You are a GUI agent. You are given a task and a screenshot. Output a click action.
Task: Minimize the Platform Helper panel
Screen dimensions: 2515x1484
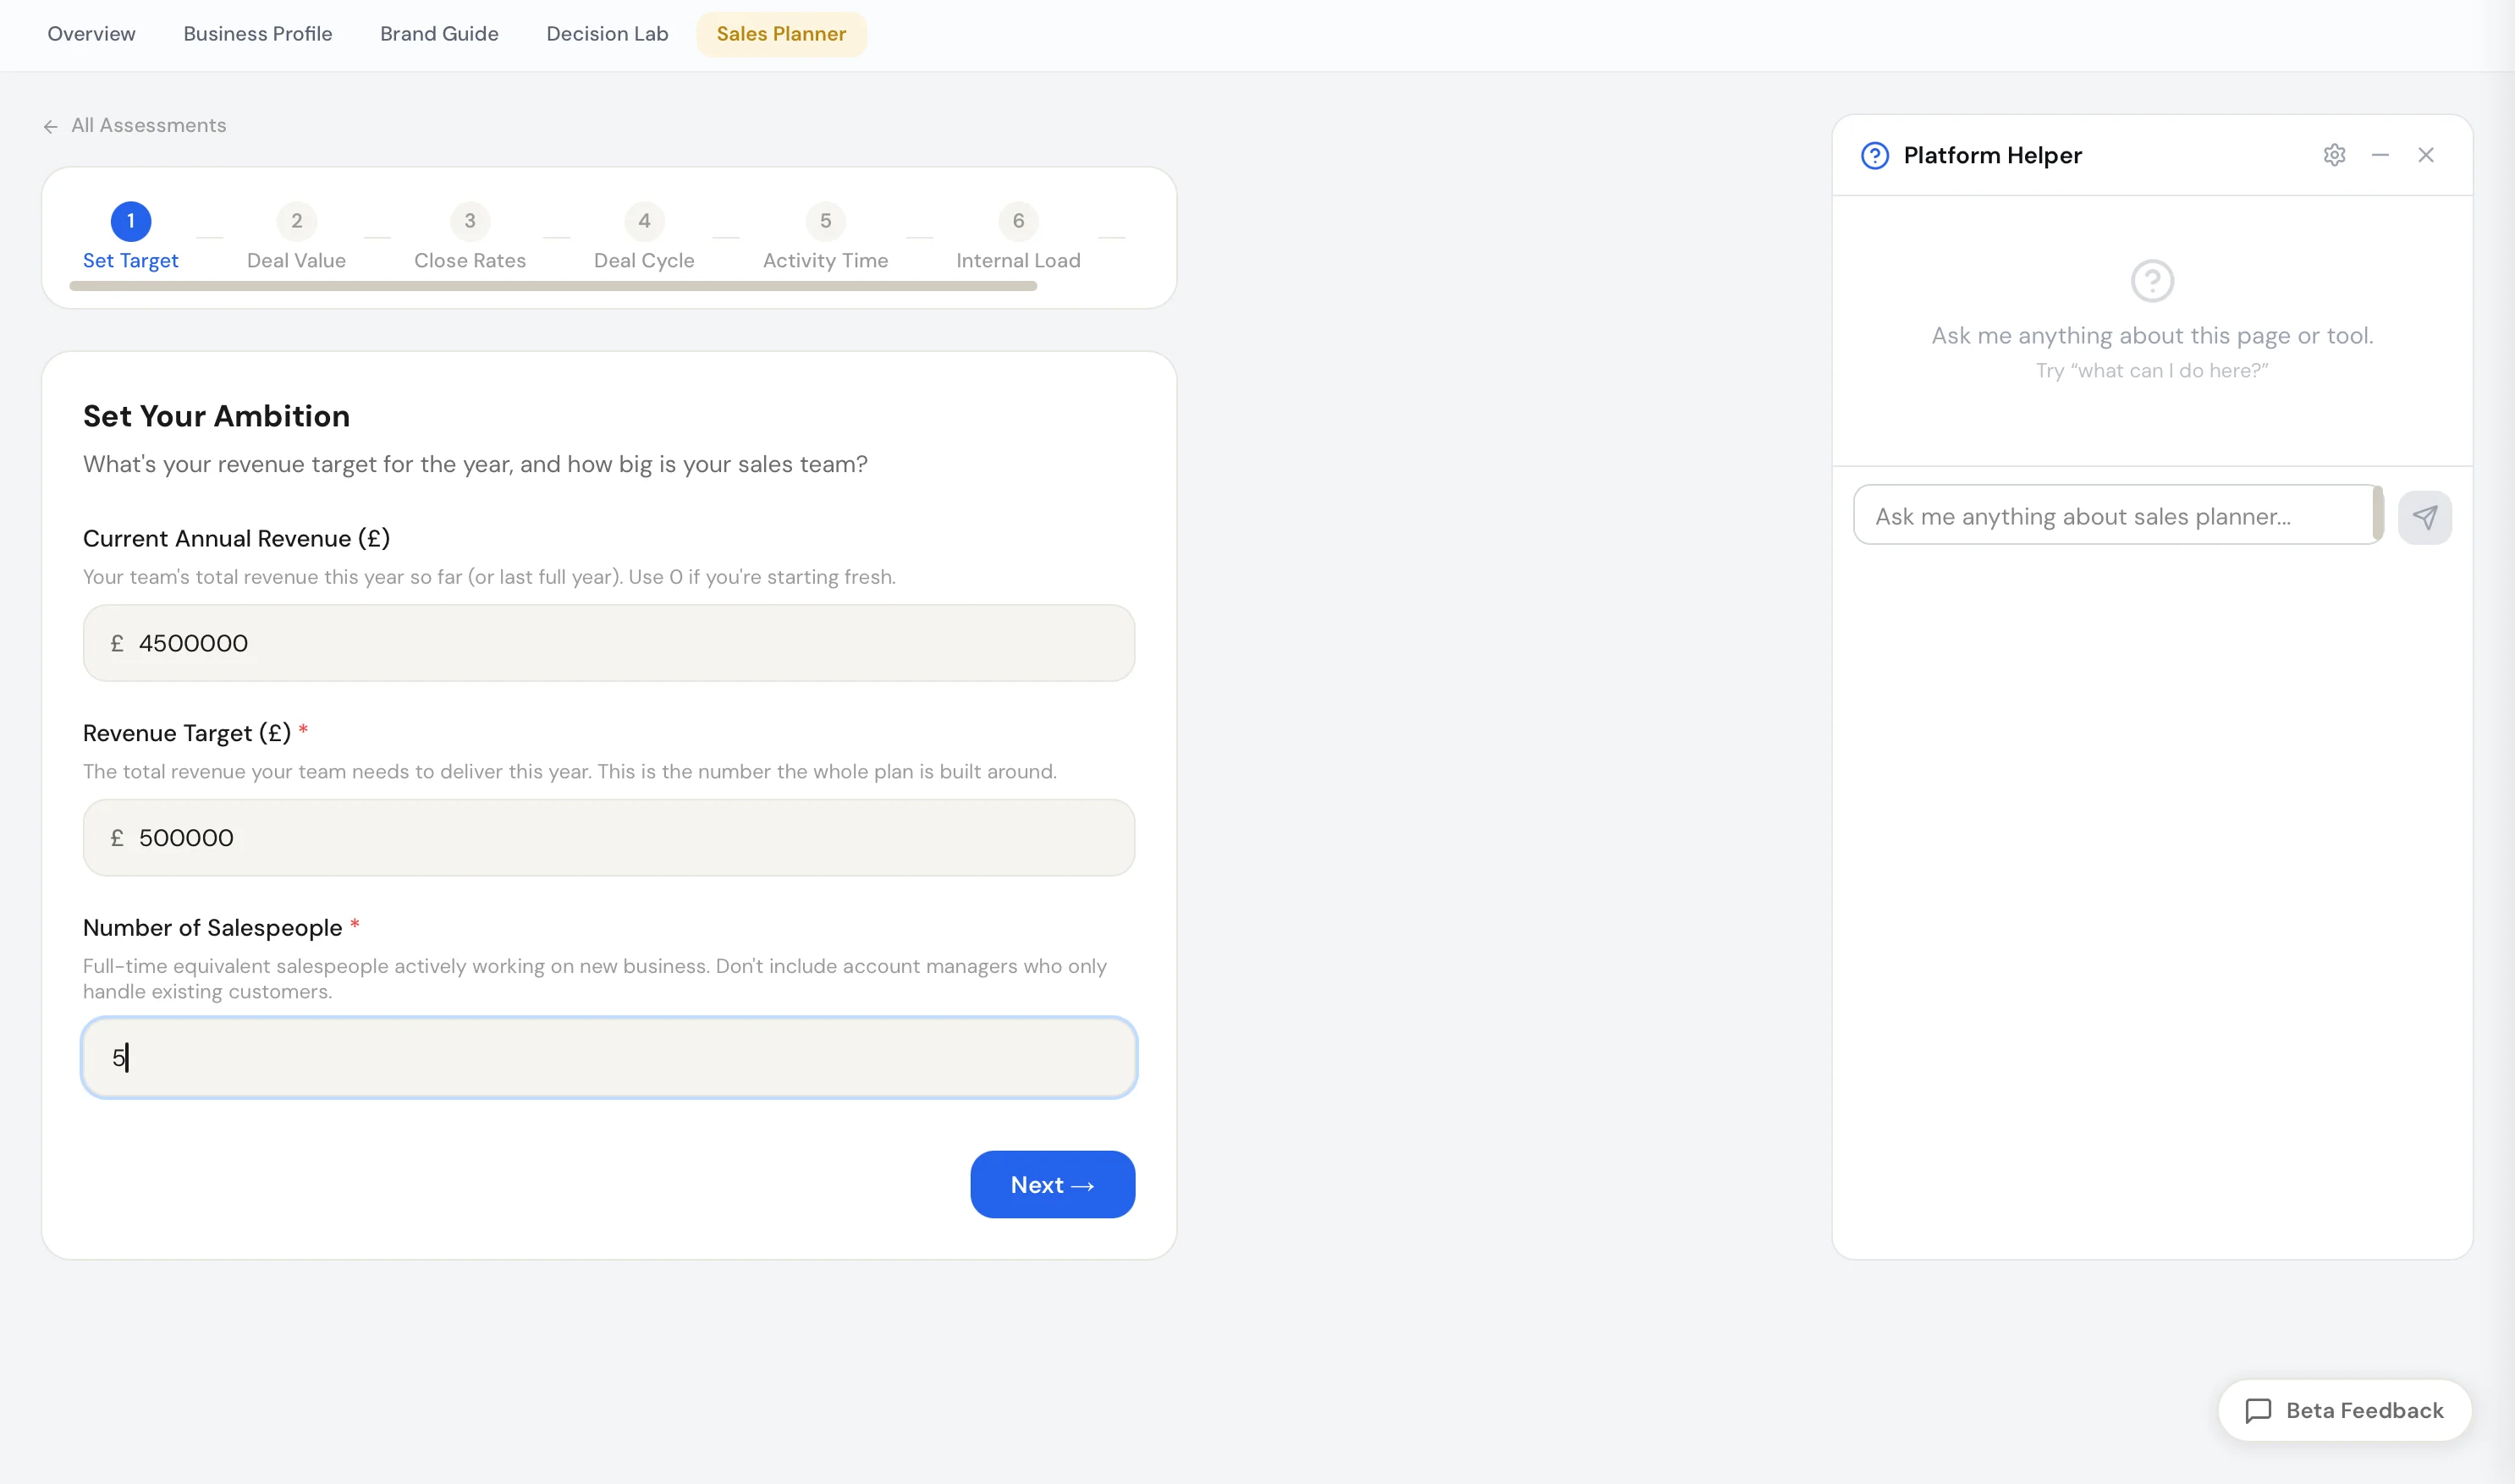pyautogui.click(x=2380, y=155)
